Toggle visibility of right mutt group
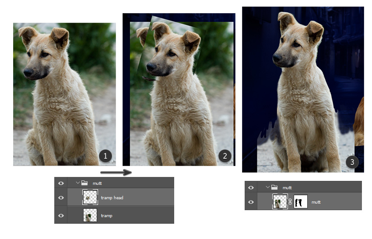The width and height of the screenshot is (372, 239). coord(251,187)
